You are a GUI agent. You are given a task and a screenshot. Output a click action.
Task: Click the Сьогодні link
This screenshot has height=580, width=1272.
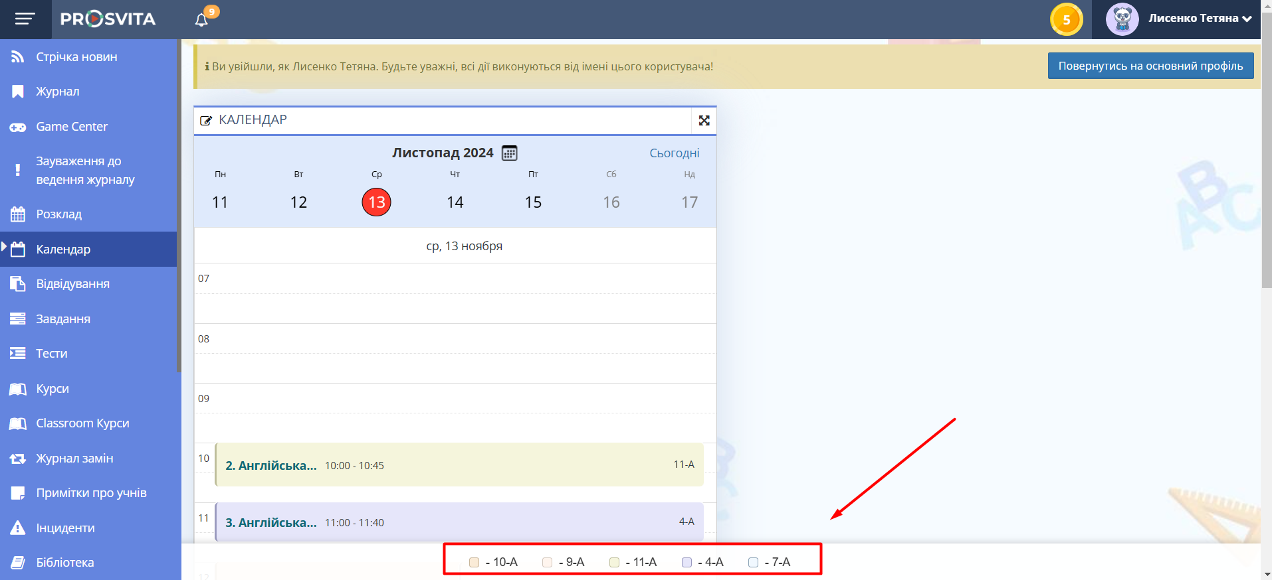[x=674, y=153]
